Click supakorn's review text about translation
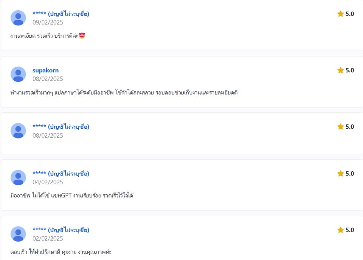 tap(124, 92)
